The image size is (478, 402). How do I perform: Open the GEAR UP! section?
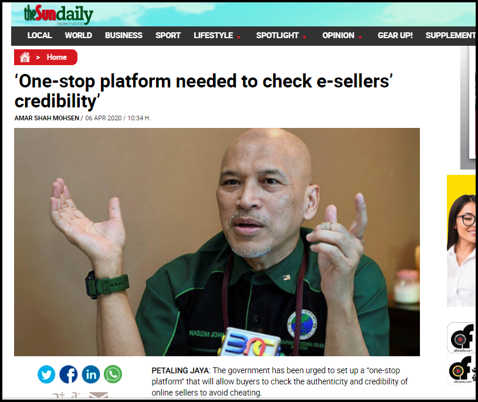(395, 36)
